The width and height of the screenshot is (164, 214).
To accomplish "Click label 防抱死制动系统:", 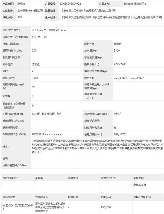I will 94,128.
